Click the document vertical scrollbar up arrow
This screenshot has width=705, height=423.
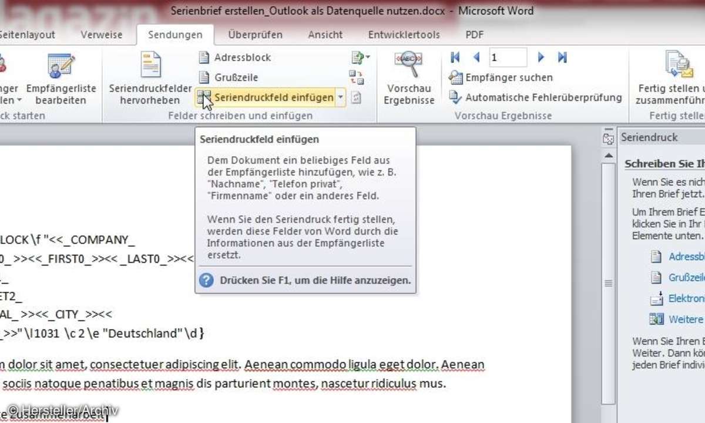tap(608, 155)
